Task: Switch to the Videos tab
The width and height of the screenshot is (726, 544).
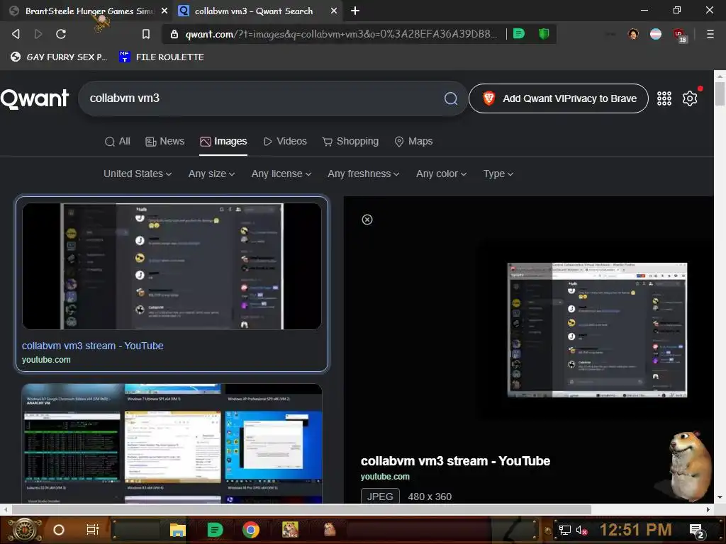Action: [x=285, y=142]
